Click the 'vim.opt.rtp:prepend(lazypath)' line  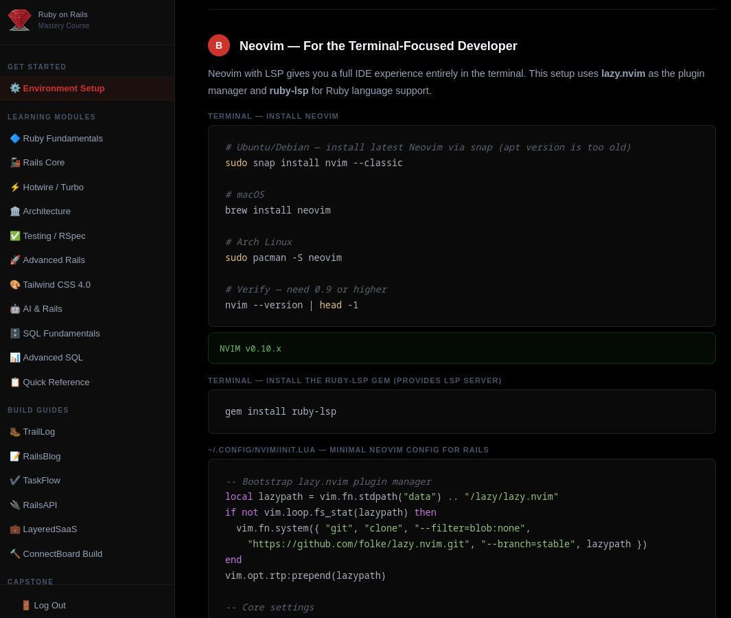point(305,575)
